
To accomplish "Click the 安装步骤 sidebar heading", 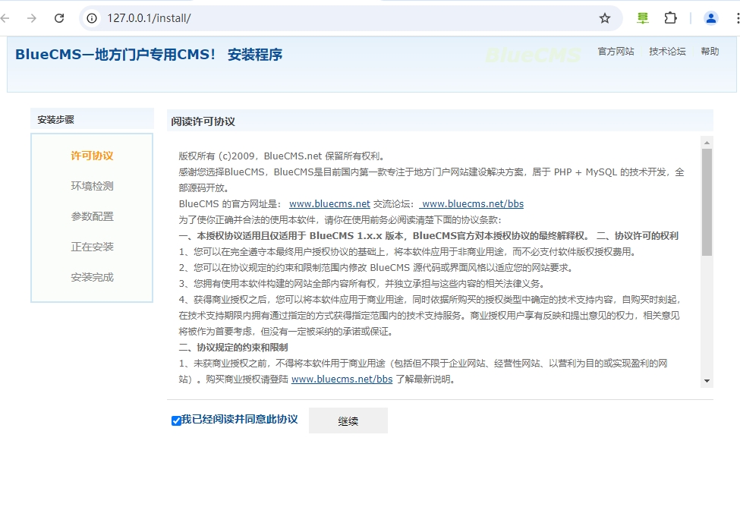I will point(55,119).
